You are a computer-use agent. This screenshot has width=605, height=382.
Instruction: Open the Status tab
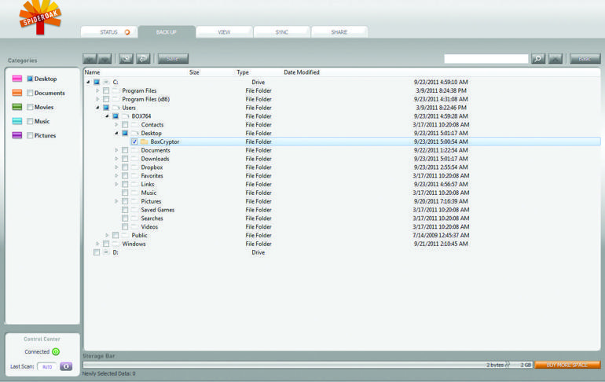(x=109, y=32)
